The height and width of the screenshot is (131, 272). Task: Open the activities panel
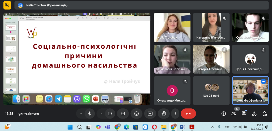[x=254, y=113]
